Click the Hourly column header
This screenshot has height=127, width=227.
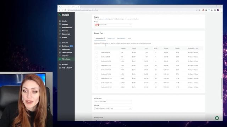134,48
